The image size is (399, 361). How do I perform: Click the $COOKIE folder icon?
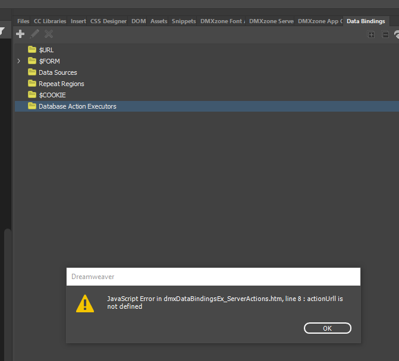32,94
